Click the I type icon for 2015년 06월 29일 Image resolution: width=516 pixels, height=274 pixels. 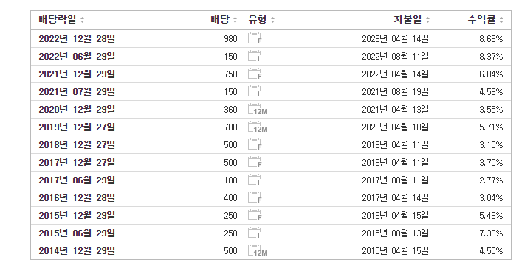255,233
